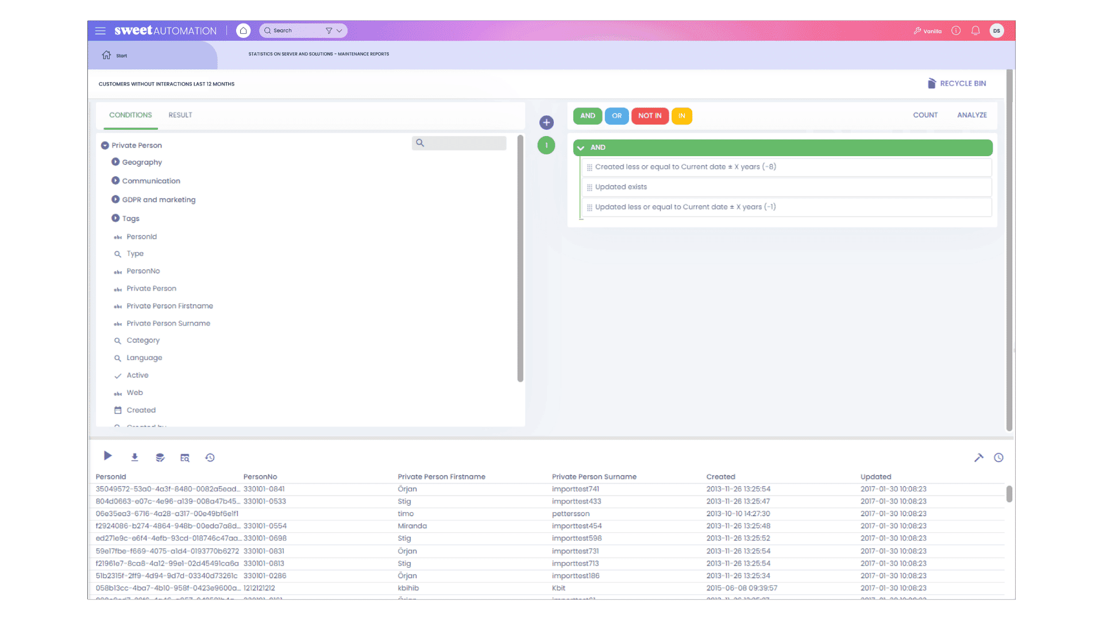Add an AND operator block
Viewport: 1103px width, 620px height.
[588, 116]
